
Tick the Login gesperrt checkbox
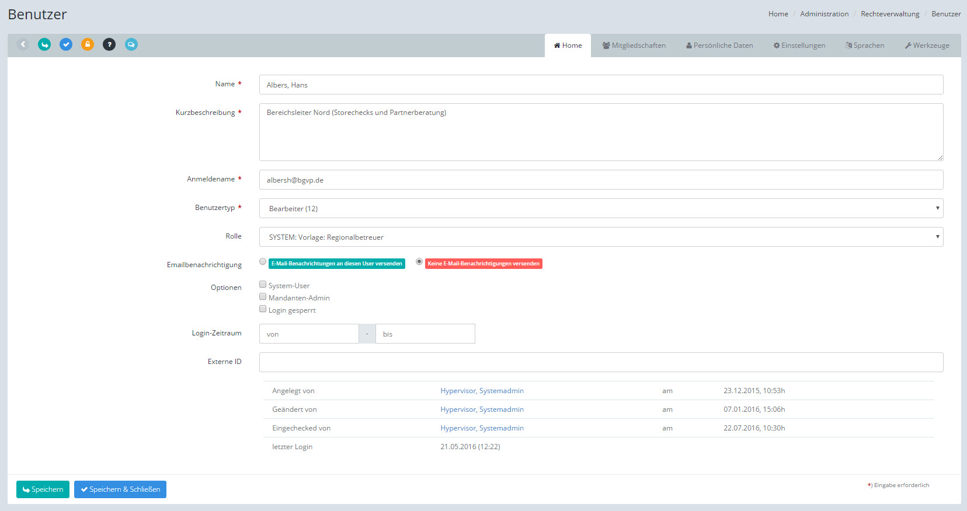(x=263, y=309)
